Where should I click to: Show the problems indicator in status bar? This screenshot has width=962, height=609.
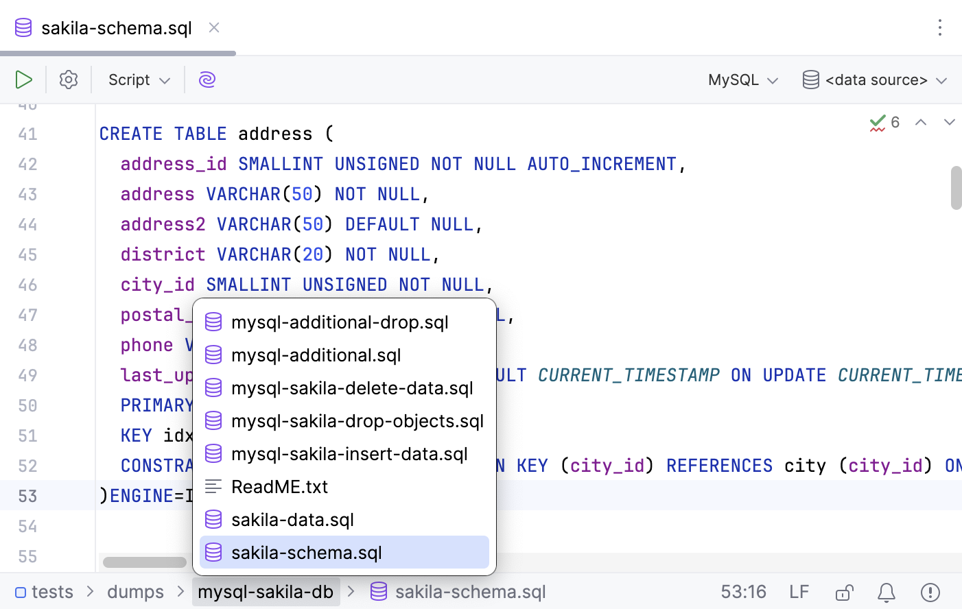(x=930, y=592)
